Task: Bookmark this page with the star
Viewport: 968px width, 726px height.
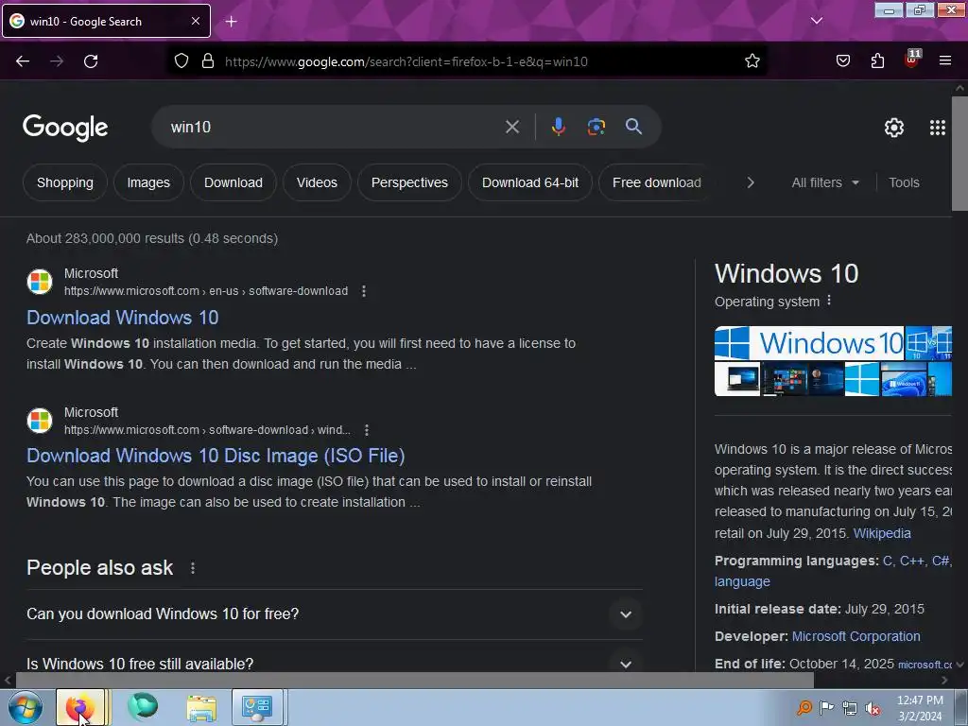Action: (x=752, y=61)
